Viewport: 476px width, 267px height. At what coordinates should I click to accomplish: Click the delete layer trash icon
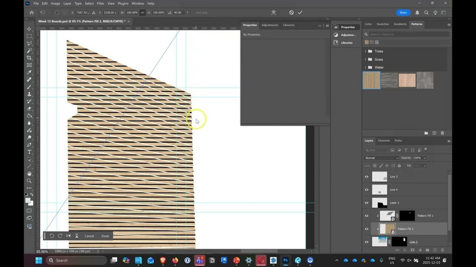click(442, 250)
